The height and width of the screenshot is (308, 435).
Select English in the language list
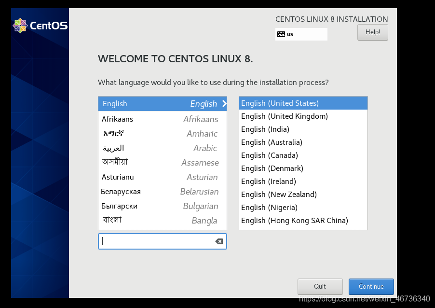163,104
